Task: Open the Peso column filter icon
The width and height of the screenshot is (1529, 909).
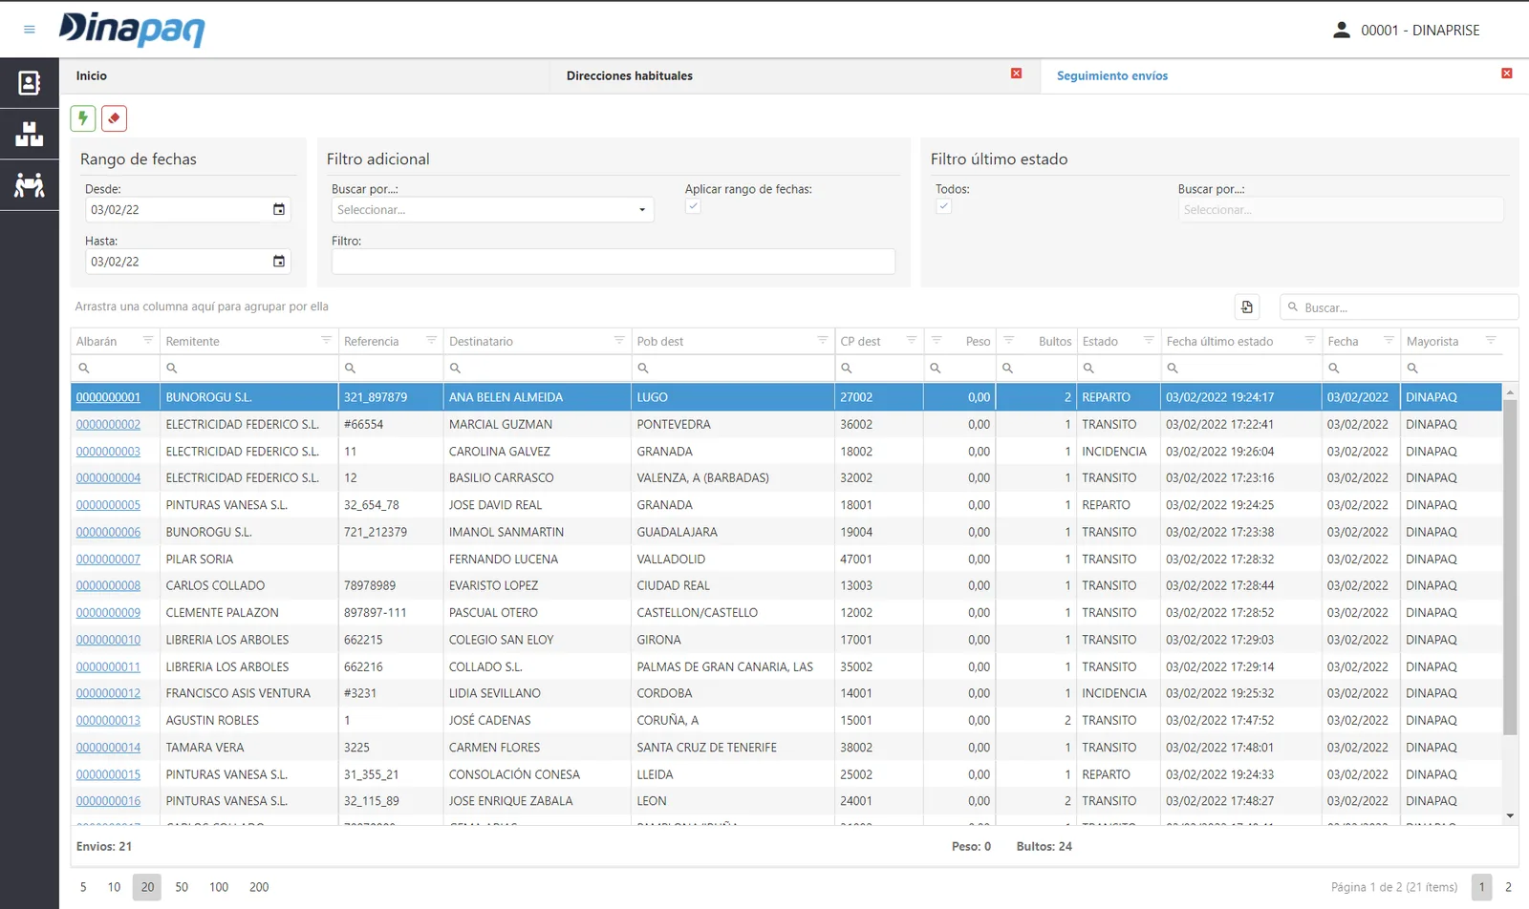Action: [x=937, y=340]
